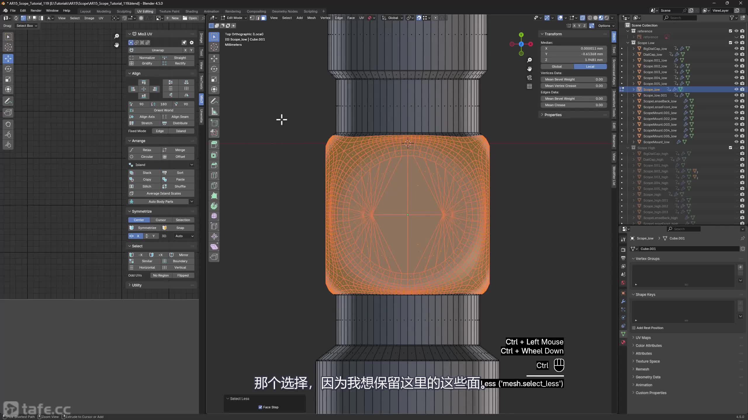748x420 pixels.
Task: Enable Add Rest Position checkbox
Action: pyautogui.click(x=634, y=328)
